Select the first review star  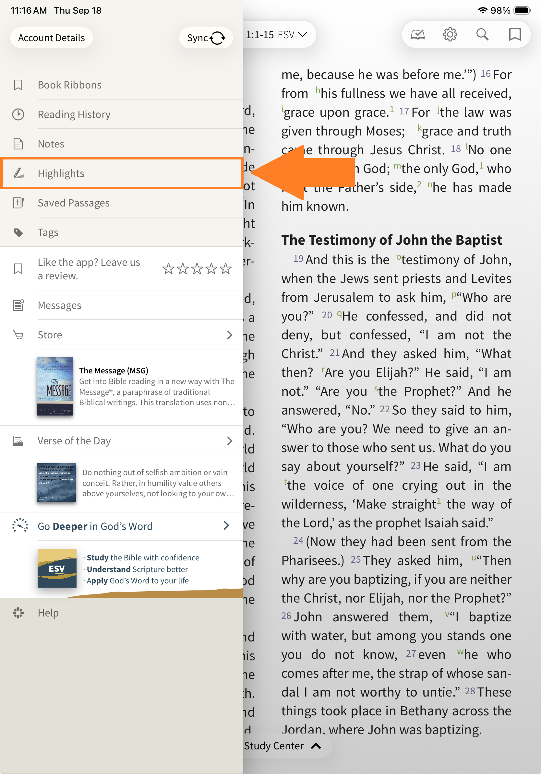coord(168,269)
